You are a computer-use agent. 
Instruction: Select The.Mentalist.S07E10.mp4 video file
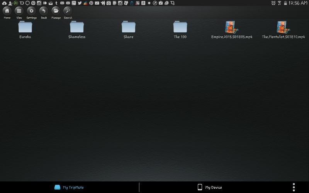point(284,30)
